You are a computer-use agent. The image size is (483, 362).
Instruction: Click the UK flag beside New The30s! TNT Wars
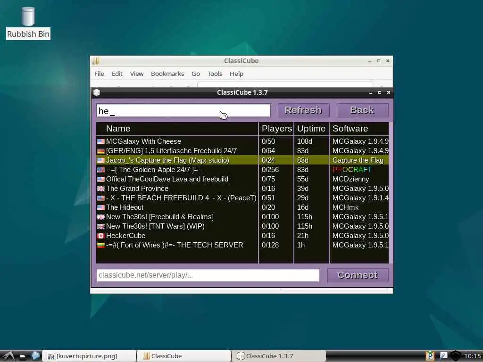[x=101, y=227]
